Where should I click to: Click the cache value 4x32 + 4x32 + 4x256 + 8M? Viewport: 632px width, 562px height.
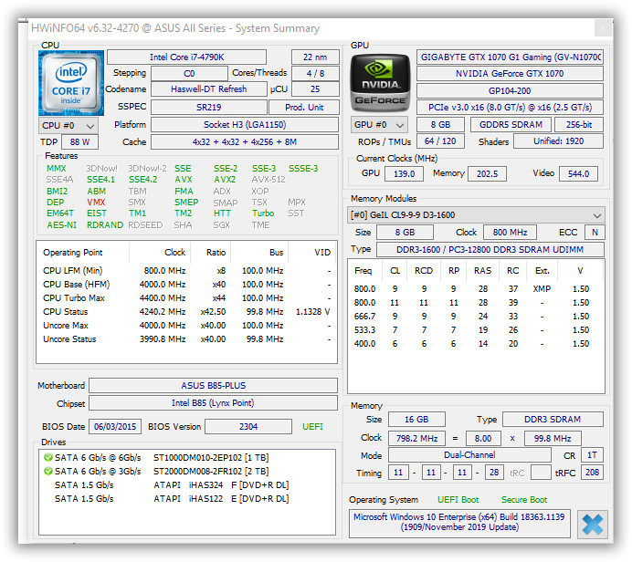point(245,142)
